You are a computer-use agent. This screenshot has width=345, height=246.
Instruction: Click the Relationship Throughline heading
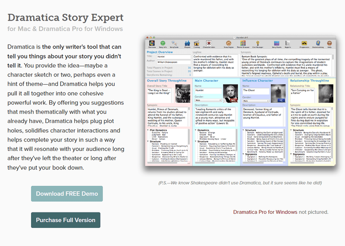[x=310, y=80]
